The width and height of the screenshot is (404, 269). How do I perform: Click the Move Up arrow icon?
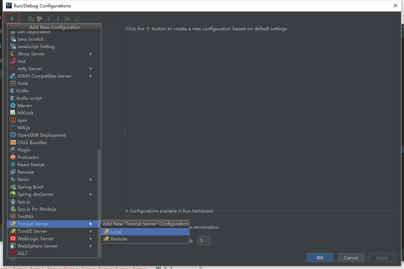point(49,19)
